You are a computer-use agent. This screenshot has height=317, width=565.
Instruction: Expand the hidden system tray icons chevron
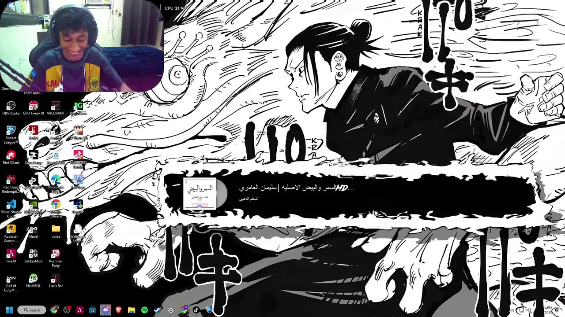(490, 310)
